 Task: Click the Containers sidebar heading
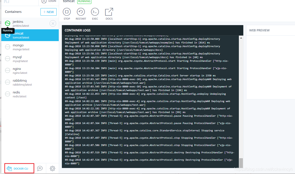click(x=13, y=12)
